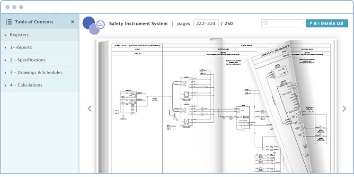Expand the 1- Reports section arrow
This screenshot has height=177, width=354.
point(5,48)
